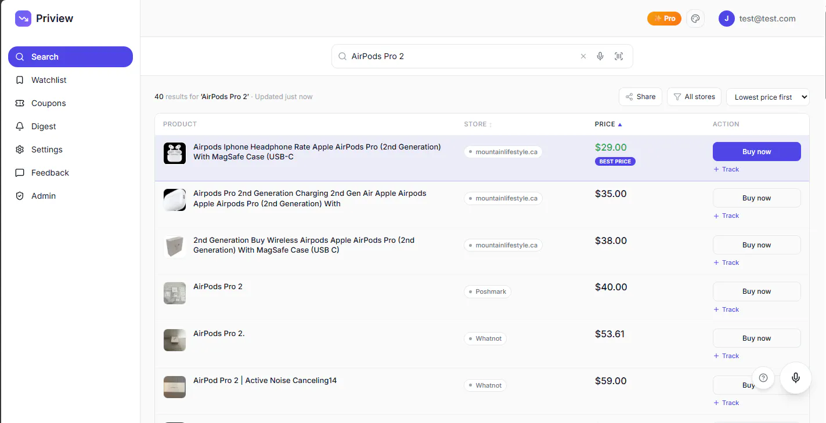Click the search box containing AirPods Pro 2

(482, 56)
